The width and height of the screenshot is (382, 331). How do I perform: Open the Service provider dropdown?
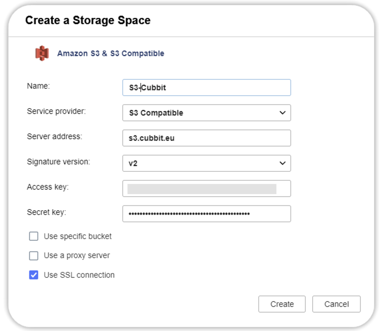207,113
